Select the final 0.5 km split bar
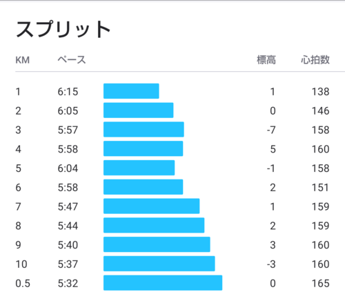The height and width of the screenshot is (301, 345). tap(163, 283)
